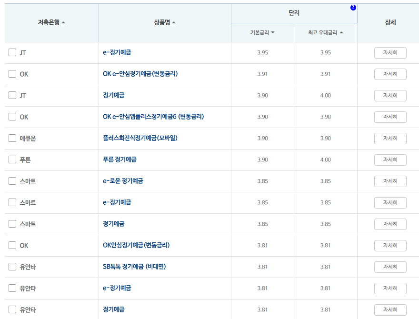View details for 스마트 e-정기예금

tap(390, 202)
